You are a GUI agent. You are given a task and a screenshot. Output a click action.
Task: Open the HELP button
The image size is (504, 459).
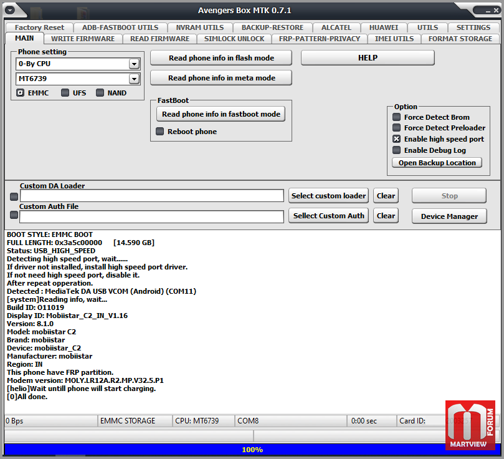(x=368, y=58)
